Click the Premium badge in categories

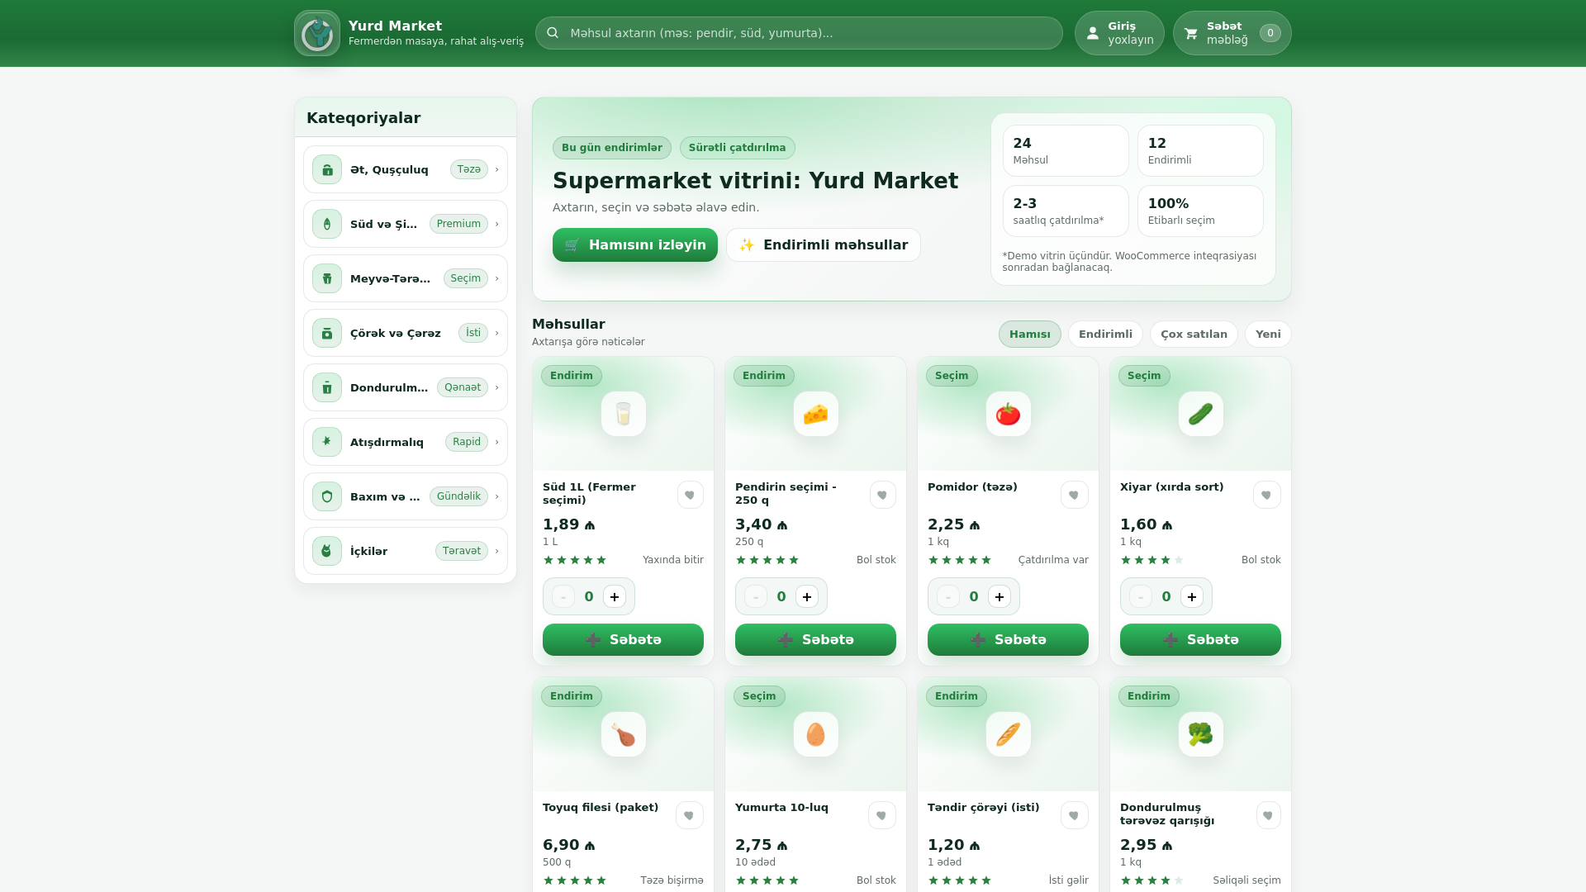click(x=458, y=224)
